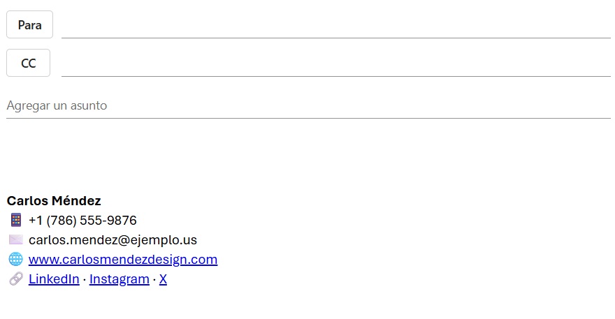Viewport: 615px width, 319px height.
Task: Click the CC recipients button
Action: 28,63
